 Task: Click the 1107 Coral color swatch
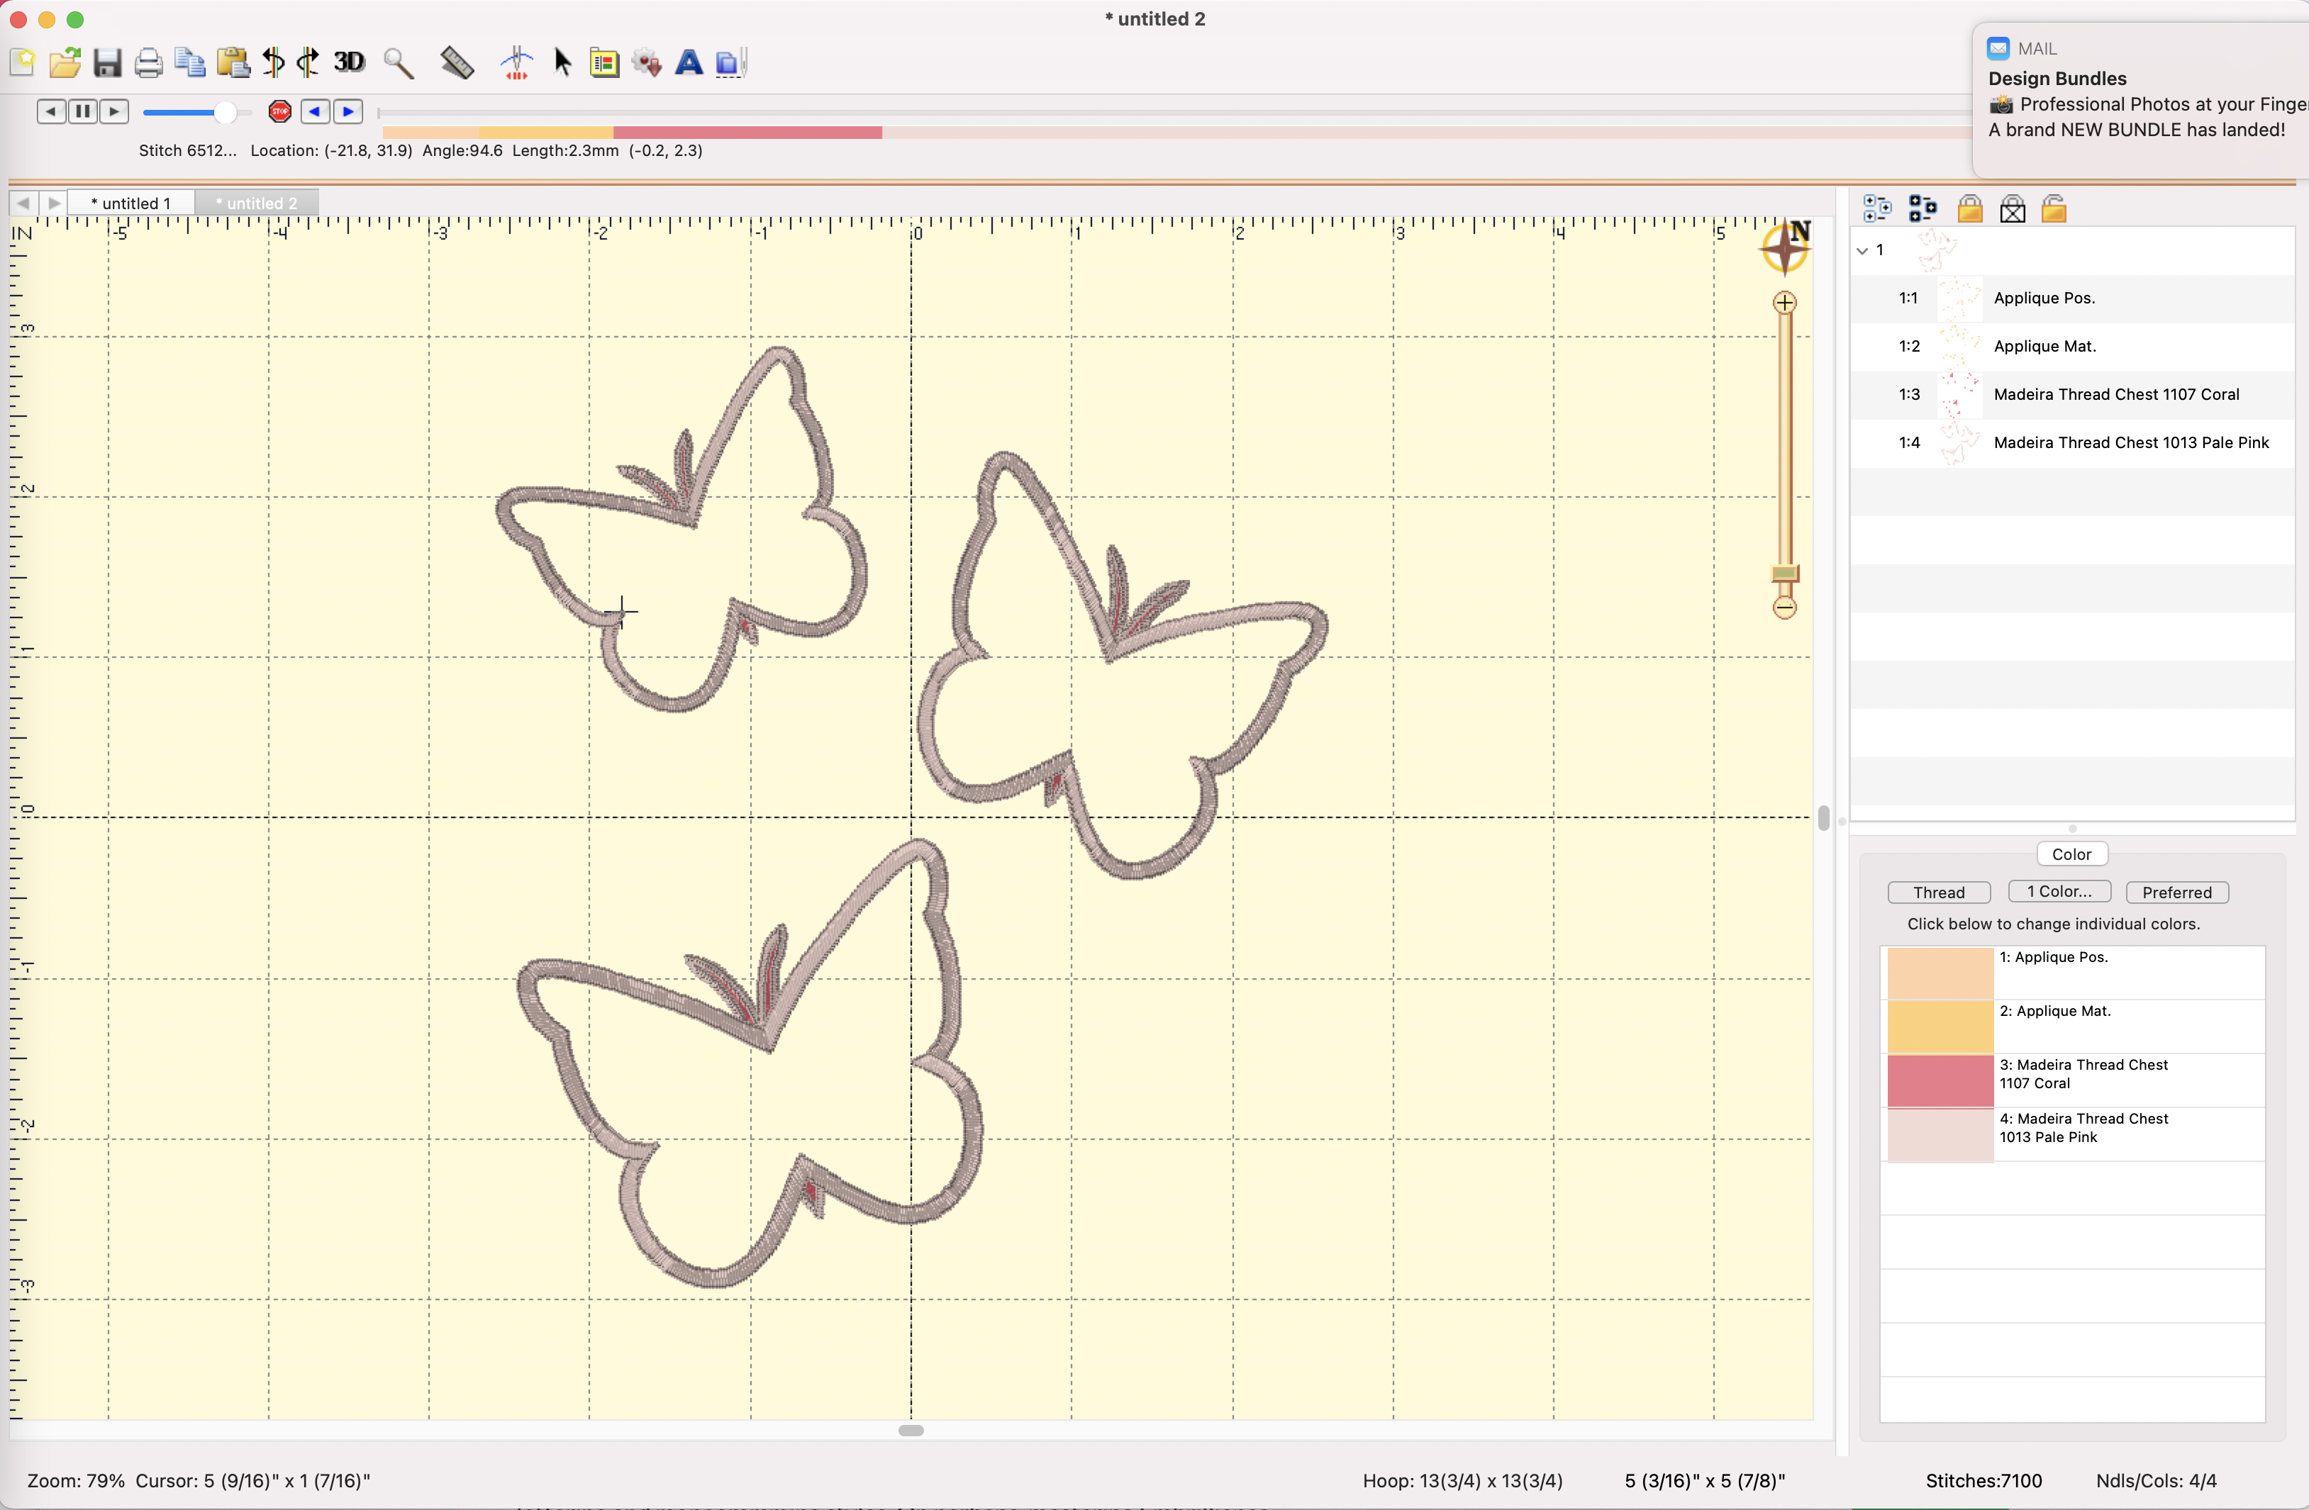[x=1940, y=1080]
